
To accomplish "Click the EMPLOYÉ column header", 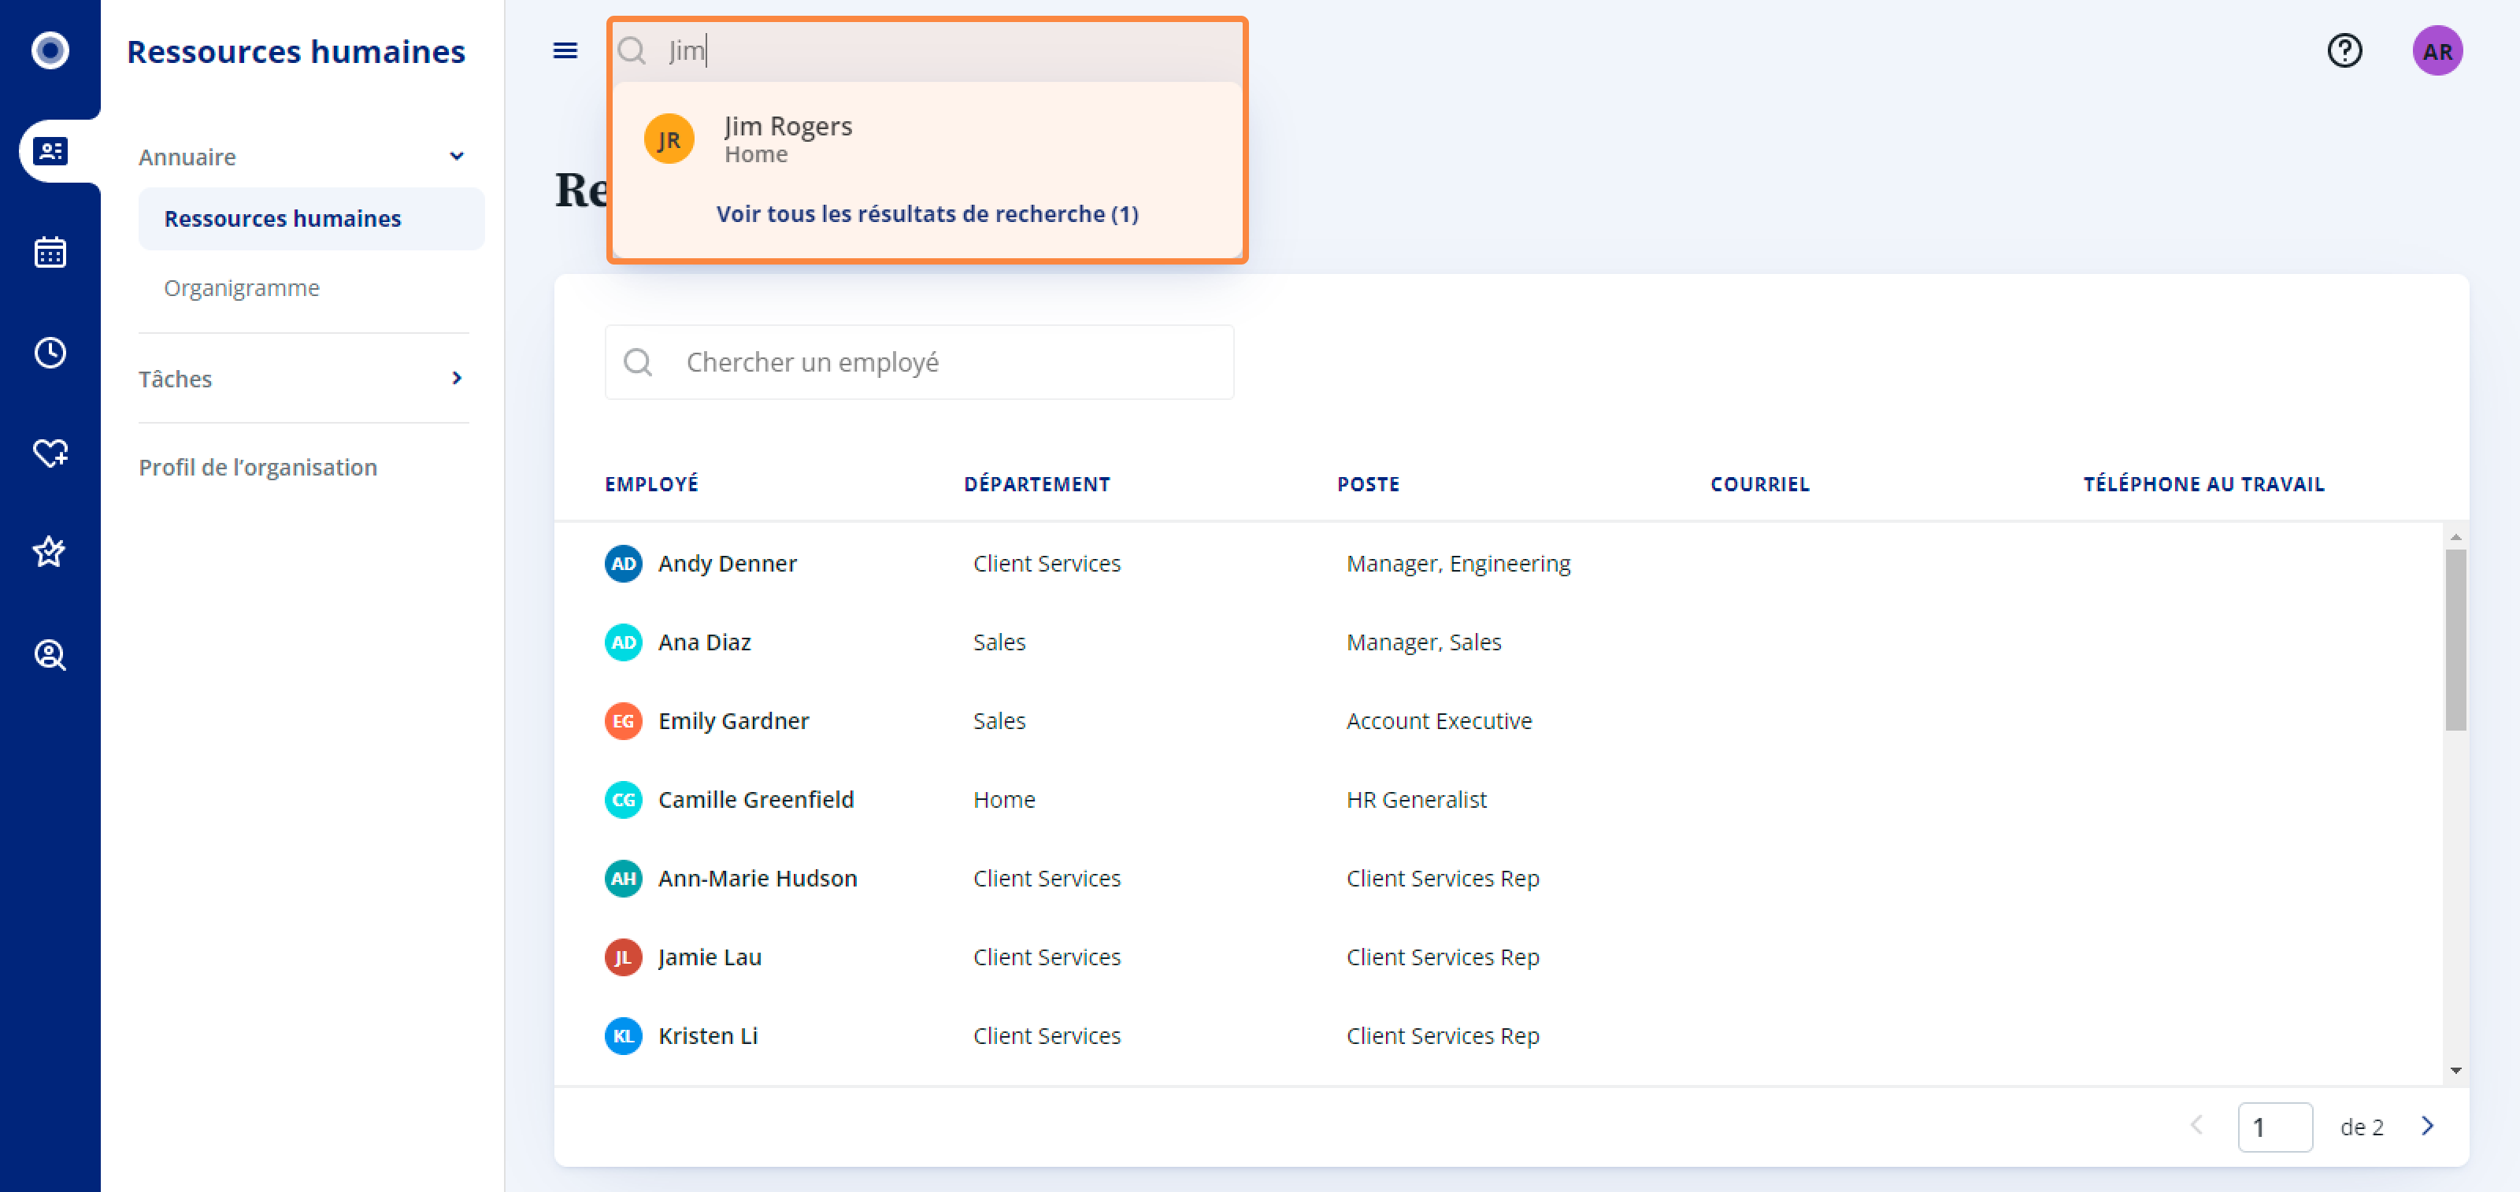I will tap(651, 484).
